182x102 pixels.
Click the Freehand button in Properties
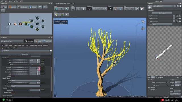(x=47, y=41)
